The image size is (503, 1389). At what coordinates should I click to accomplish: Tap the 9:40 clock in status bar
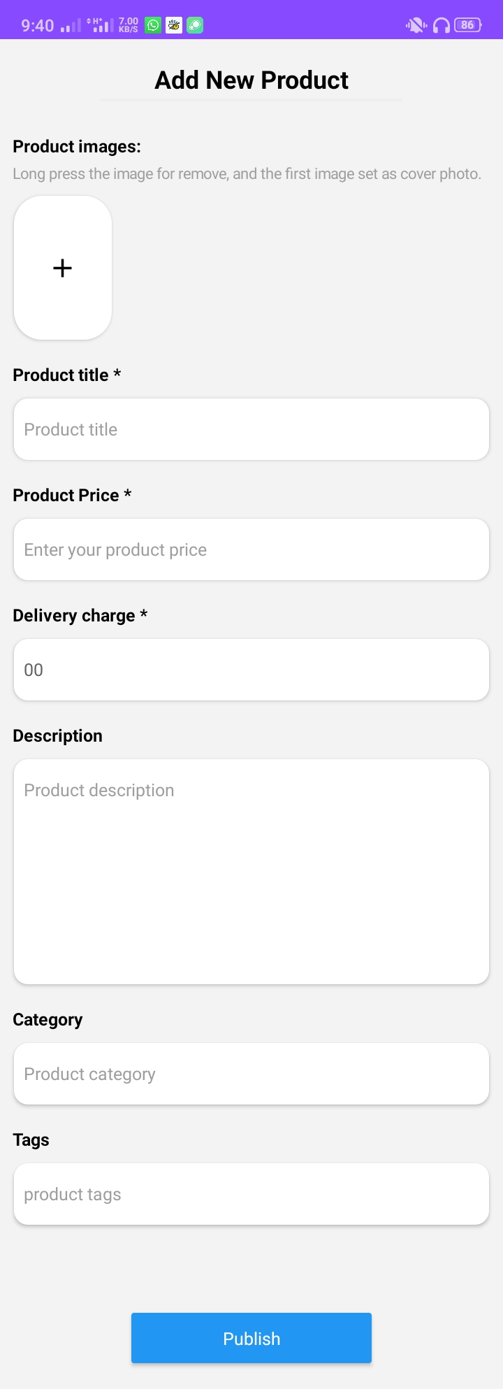38,26
